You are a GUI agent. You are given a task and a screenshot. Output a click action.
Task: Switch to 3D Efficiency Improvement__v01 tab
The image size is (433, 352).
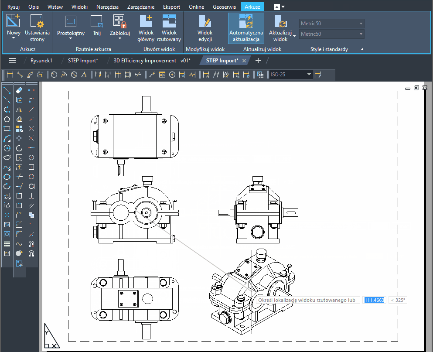152,61
